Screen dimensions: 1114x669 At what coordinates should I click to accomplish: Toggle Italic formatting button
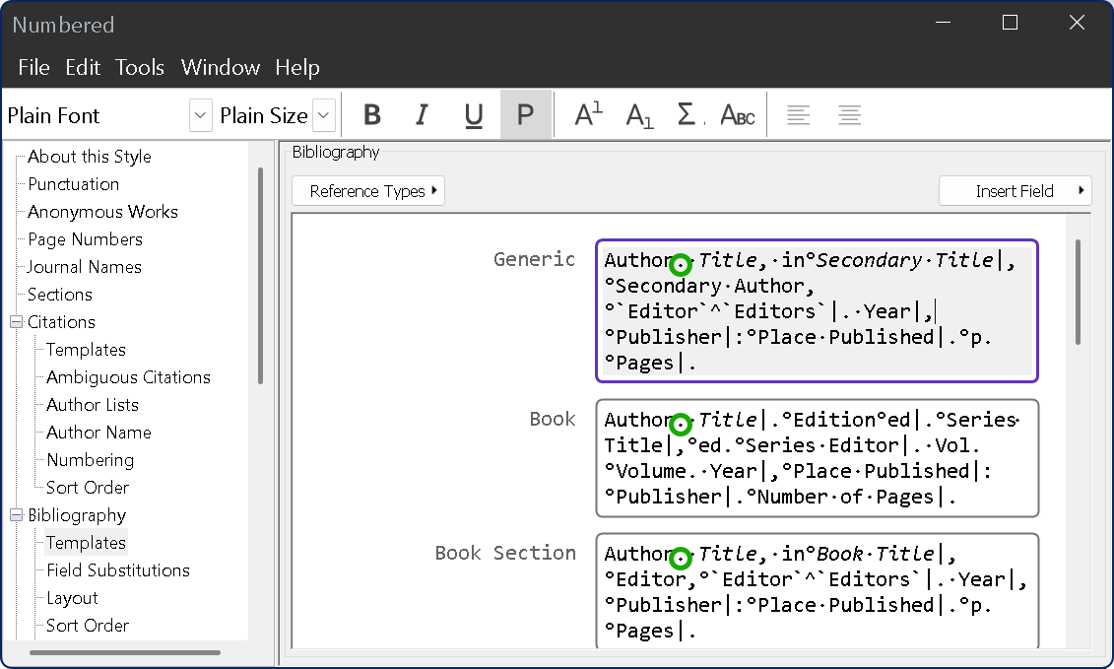pos(423,115)
